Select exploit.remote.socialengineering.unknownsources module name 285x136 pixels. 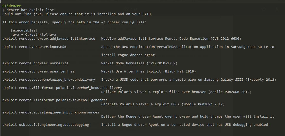(51, 112)
